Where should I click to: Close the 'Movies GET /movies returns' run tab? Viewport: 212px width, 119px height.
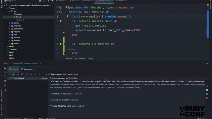(40, 63)
